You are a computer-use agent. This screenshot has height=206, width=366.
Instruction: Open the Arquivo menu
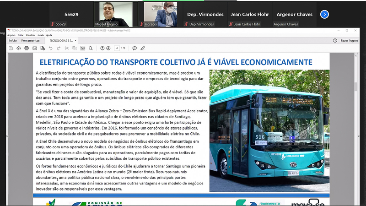(x=11, y=35)
